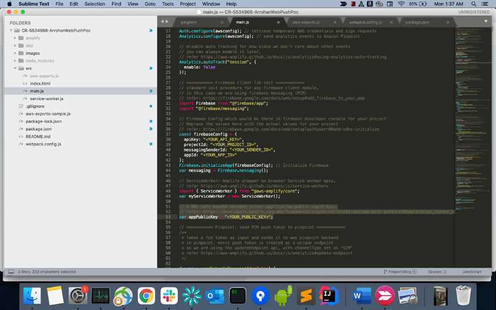Click the JavaScript syntax selector in status bar

[x=471, y=272]
